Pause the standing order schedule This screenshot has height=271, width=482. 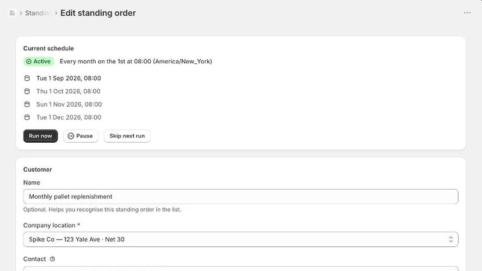[x=81, y=136]
